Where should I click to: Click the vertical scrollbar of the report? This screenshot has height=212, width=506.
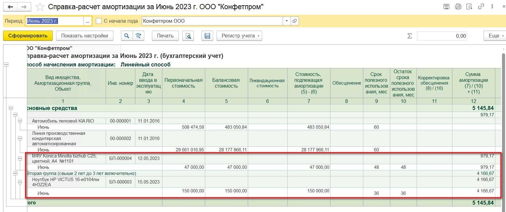[x=504, y=123]
